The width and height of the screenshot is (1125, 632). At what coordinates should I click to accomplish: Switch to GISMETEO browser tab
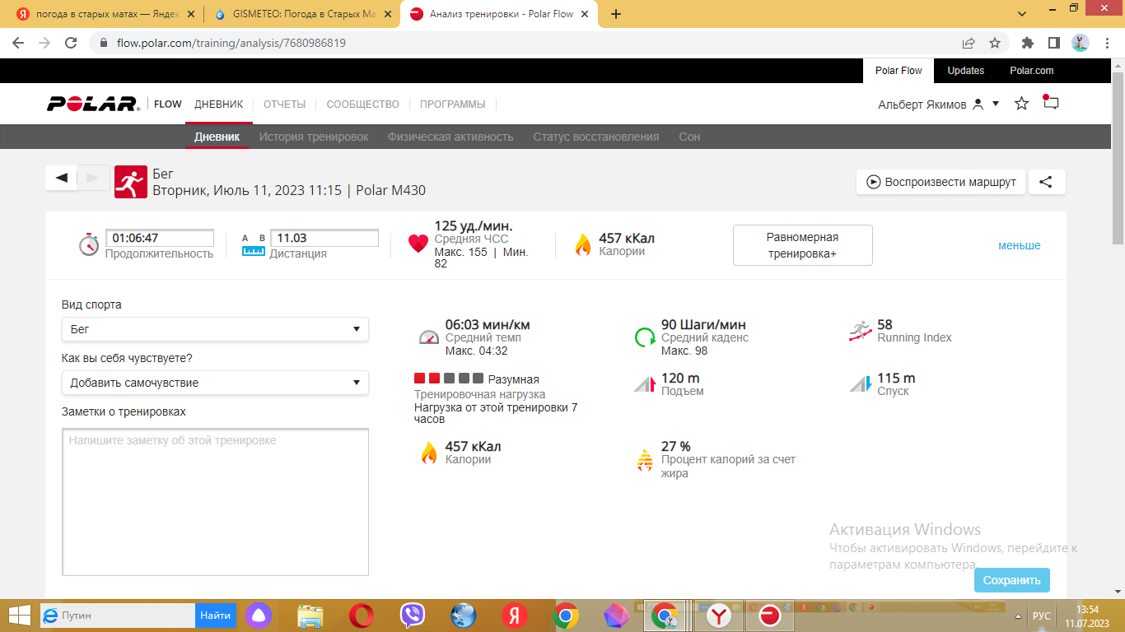(301, 14)
